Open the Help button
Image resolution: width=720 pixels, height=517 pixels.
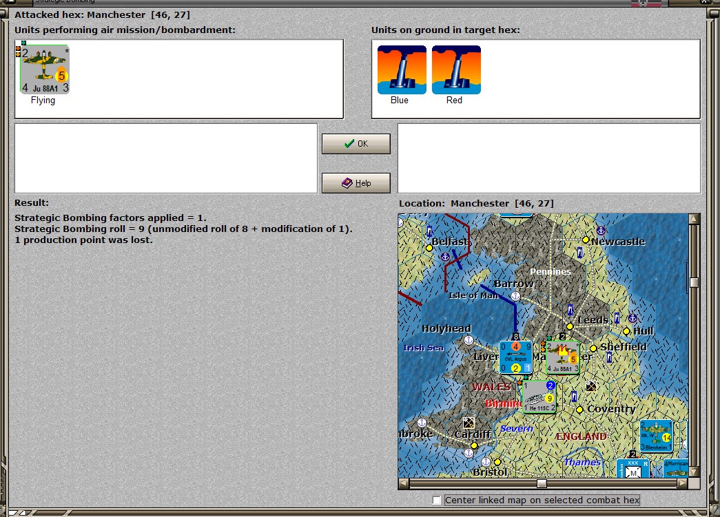pyautogui.click(x=356, y=183)
